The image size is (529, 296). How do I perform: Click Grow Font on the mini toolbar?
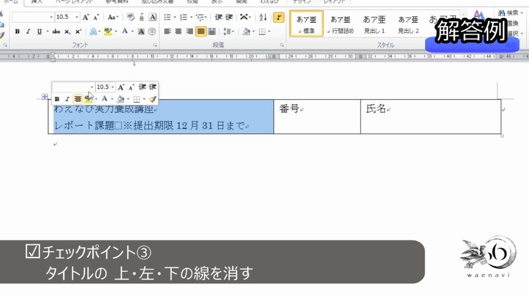tap(121, 87)
